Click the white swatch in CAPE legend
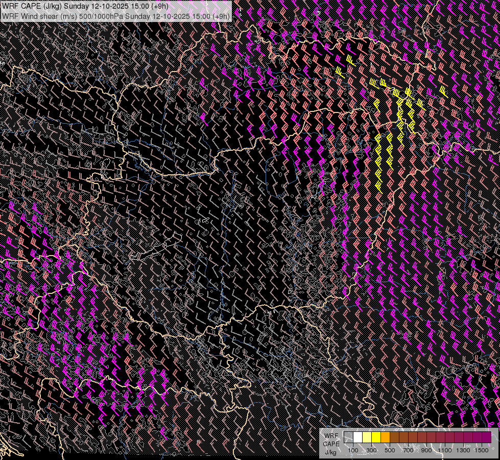Image resolution: width=500 pixels, height=460 pixels. tap(358, 438)
